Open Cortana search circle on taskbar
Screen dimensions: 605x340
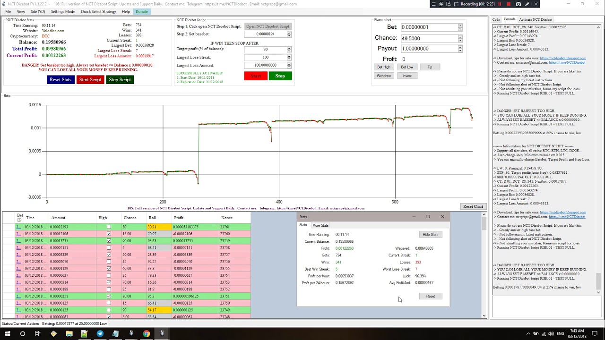[x=23, y=334]
